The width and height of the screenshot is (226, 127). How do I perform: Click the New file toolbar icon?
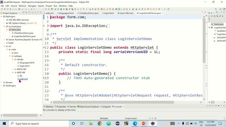click(2, 9)
